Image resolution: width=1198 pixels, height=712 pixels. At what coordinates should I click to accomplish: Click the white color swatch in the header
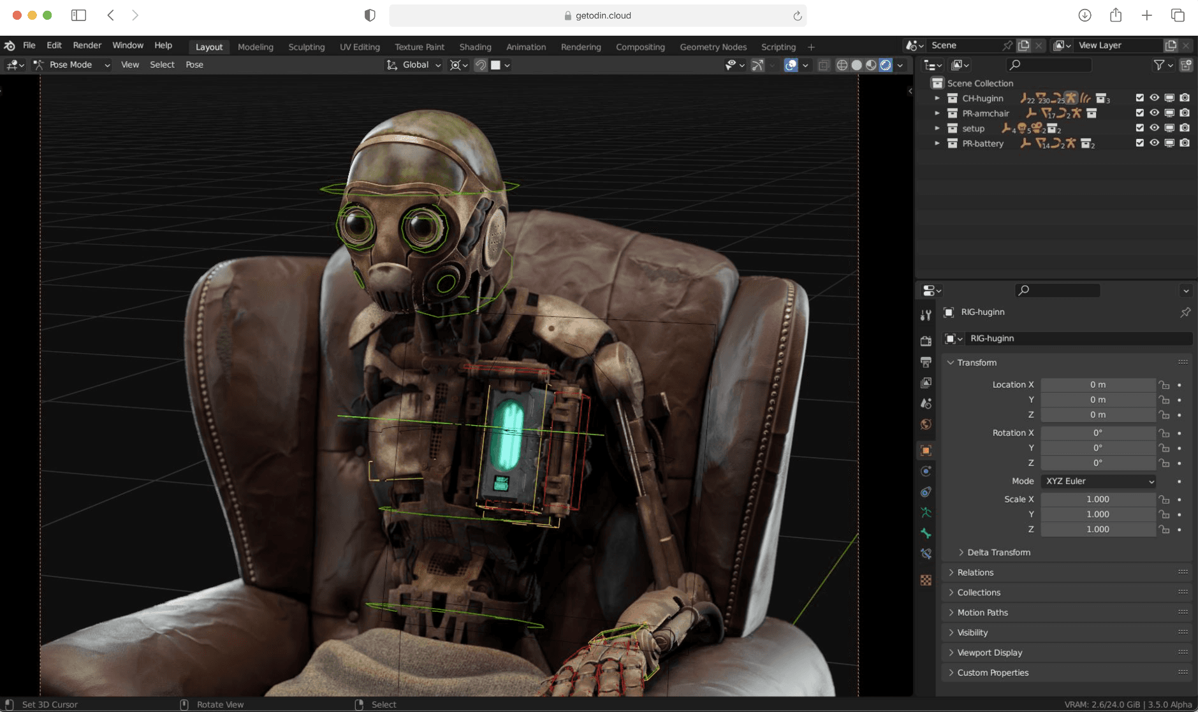click(497, 64)
